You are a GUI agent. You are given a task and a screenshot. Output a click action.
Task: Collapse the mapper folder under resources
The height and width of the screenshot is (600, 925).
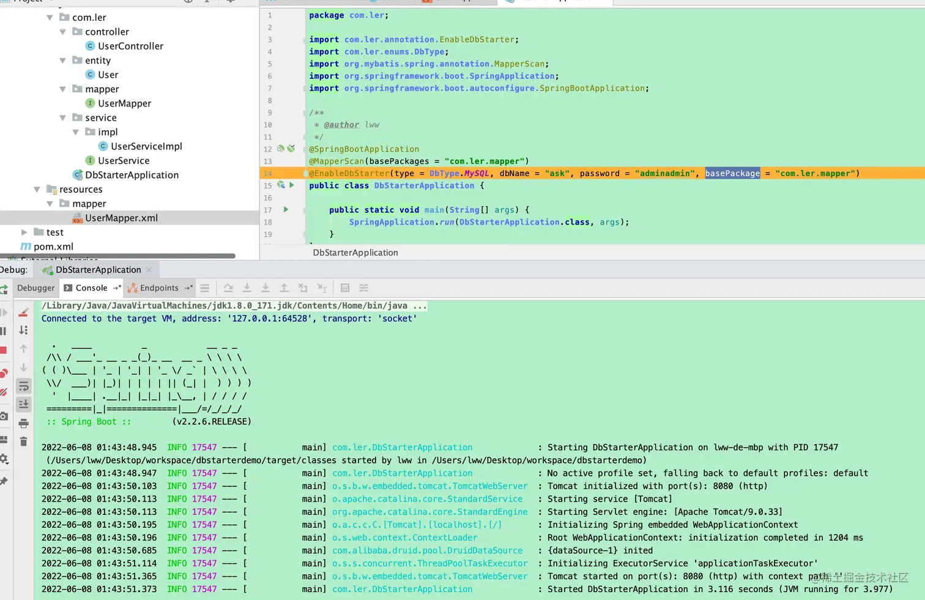[50, 204]
